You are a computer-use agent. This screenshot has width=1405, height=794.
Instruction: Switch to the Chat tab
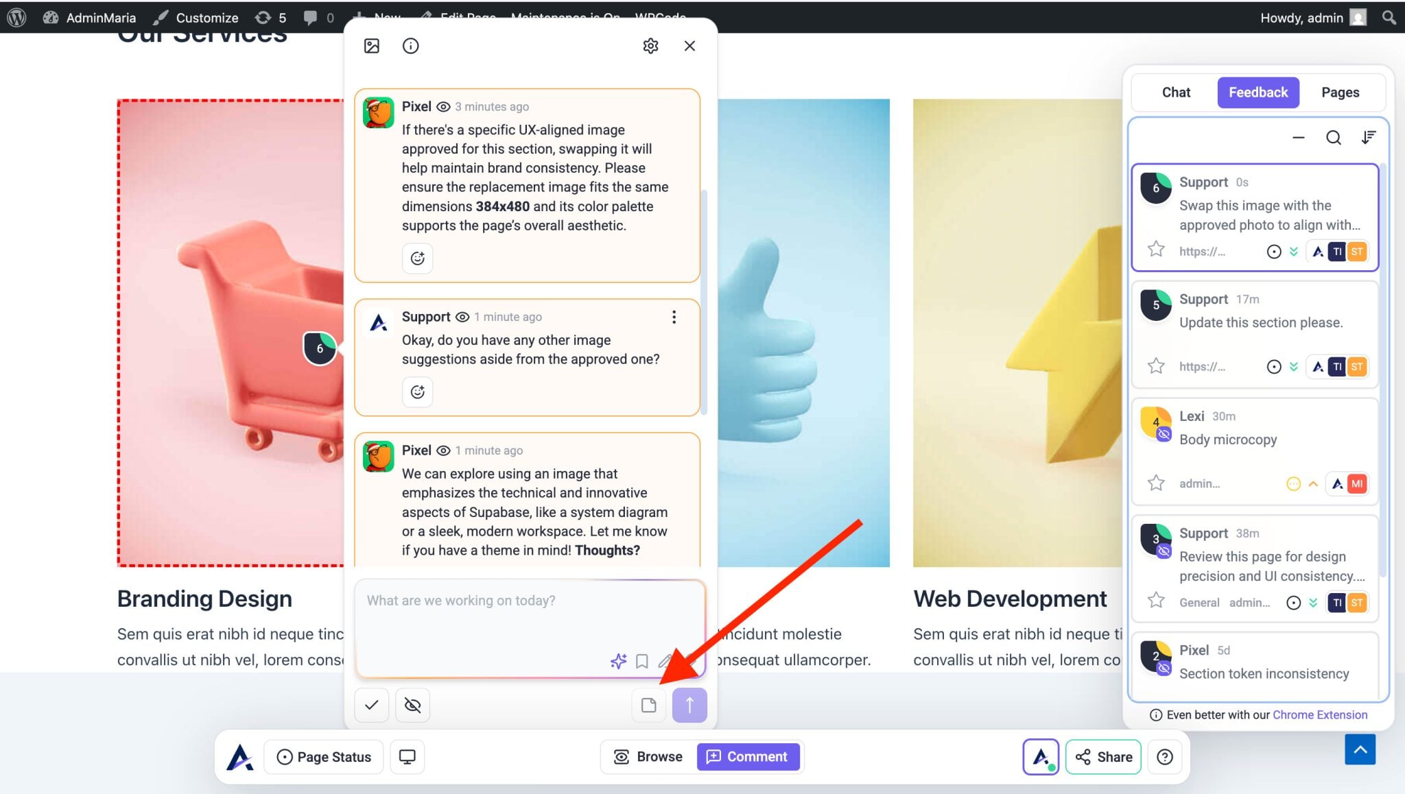(x=1176, y=93)
